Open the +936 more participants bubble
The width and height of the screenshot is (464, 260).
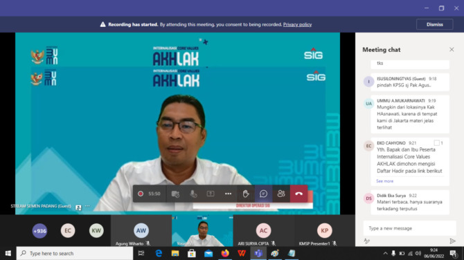click(x=39, y=231)
